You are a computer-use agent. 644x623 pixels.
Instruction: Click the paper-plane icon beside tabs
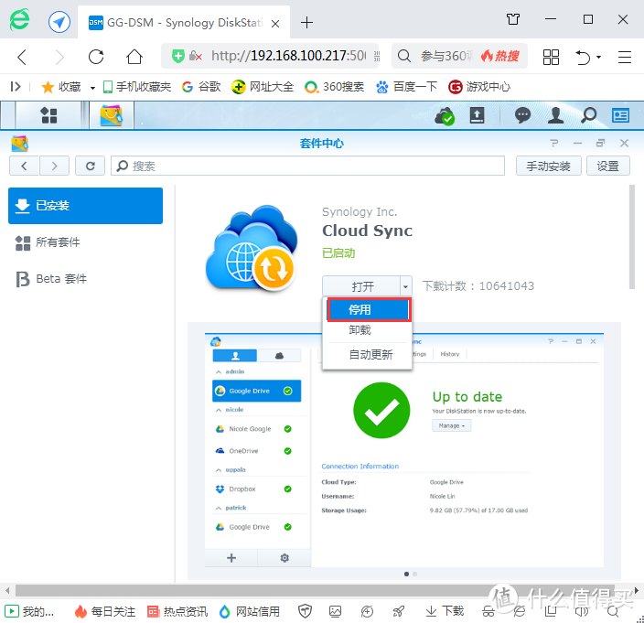59,22
